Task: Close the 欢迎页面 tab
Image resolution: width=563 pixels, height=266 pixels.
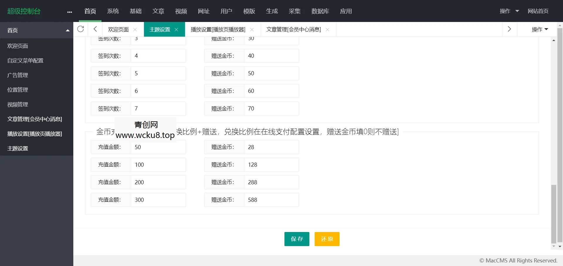Action: tap(135, 30)
